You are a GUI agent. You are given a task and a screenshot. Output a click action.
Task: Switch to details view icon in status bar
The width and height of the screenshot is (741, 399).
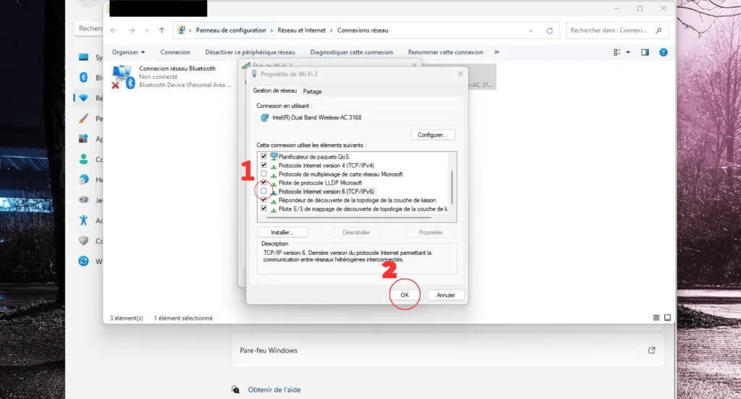click(x=656, y=318)
